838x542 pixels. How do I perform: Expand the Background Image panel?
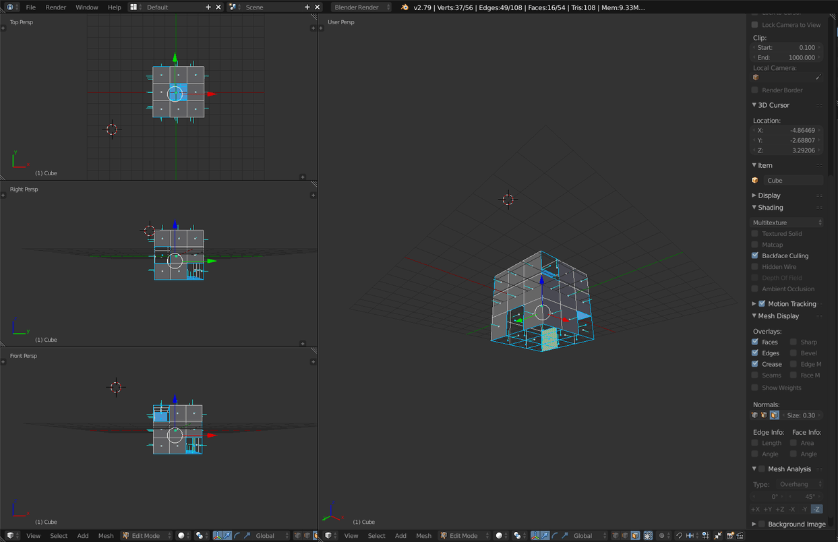point(796,524)
